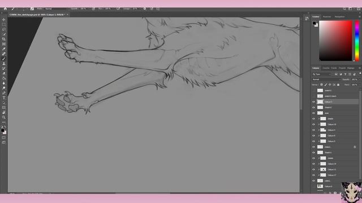This screenshot has height=203, width=362.
Task: Lock image pixels brush icon
Action: [x=326, y=85]
